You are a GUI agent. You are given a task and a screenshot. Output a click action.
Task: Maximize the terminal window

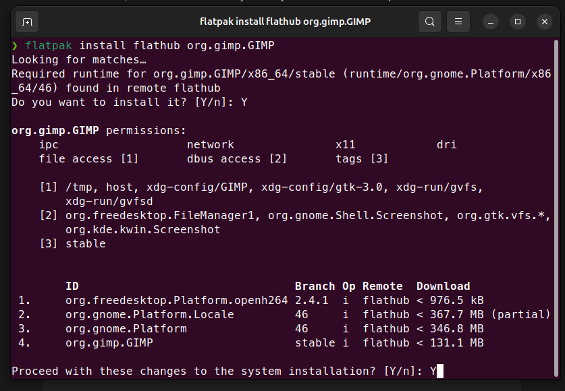click(518, 22)
